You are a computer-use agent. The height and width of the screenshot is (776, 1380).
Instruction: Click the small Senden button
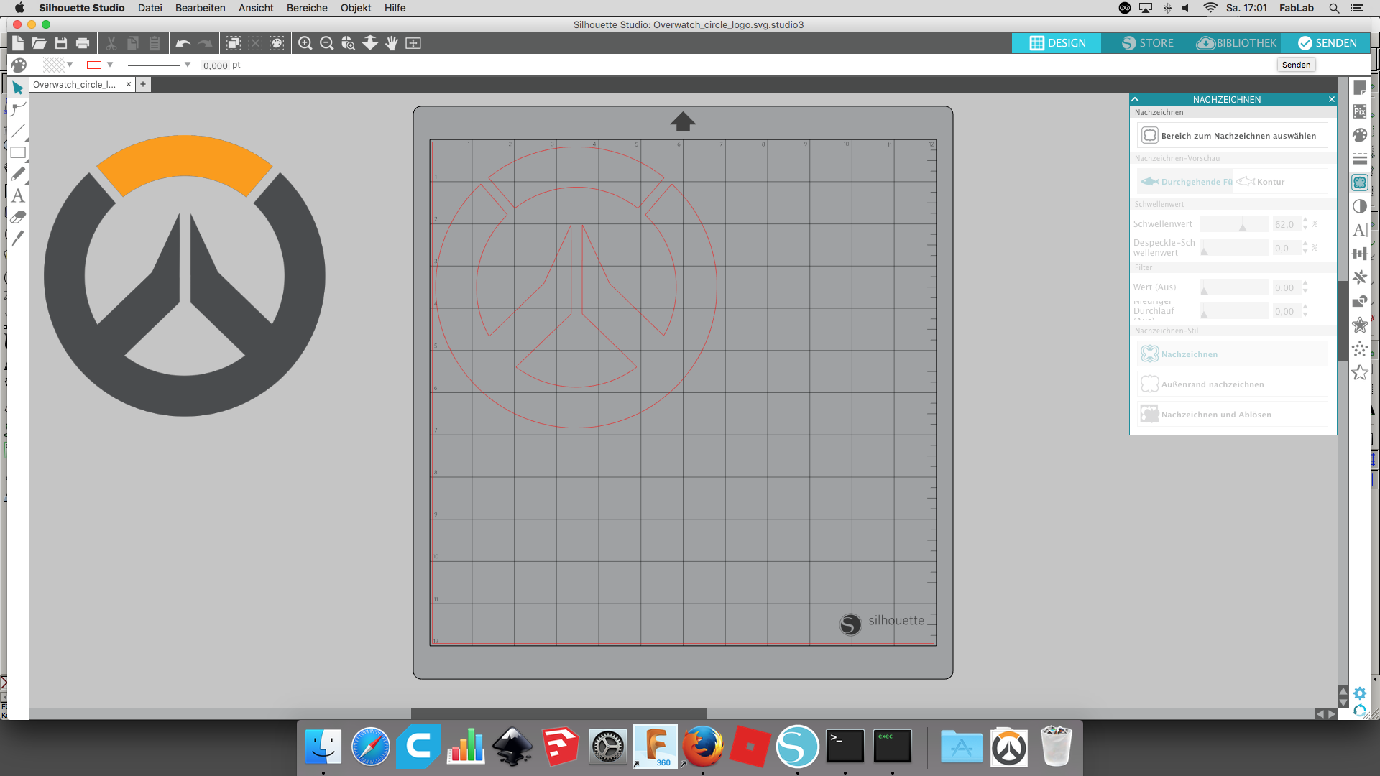(1296, 65)
